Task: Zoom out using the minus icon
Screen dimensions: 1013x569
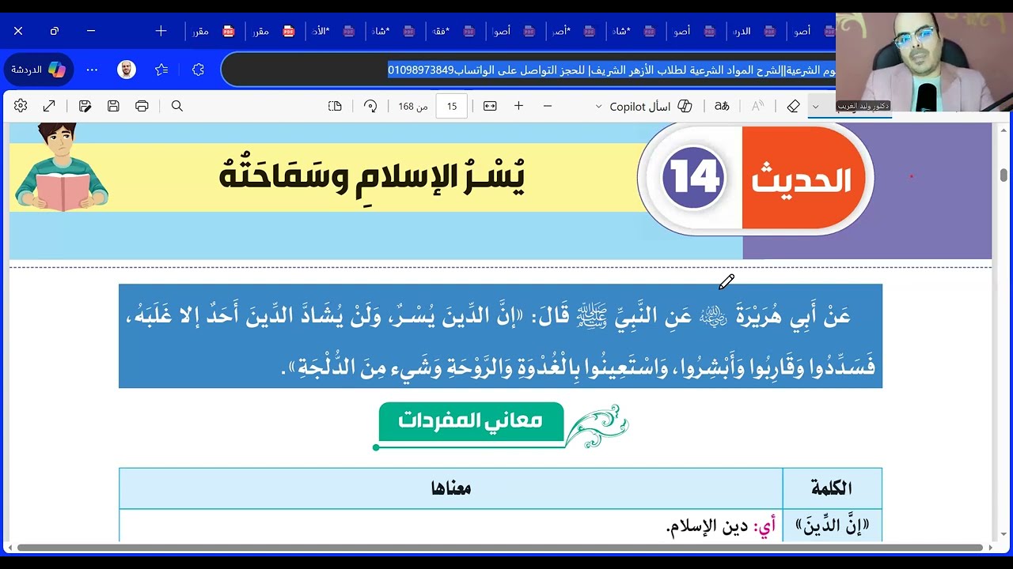Action: (547, 106)
